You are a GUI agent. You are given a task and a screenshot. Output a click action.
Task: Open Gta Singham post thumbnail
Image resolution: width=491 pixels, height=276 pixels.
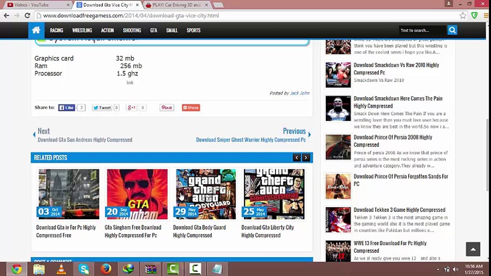pyautogui.click(x=137, y=194)
